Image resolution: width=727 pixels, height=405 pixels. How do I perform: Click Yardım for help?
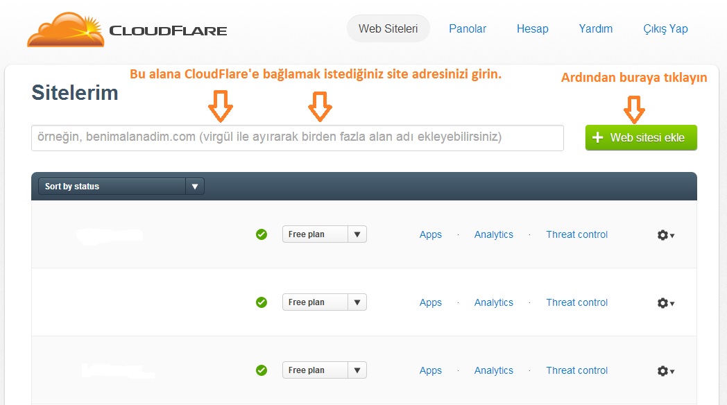click(595, 28)
